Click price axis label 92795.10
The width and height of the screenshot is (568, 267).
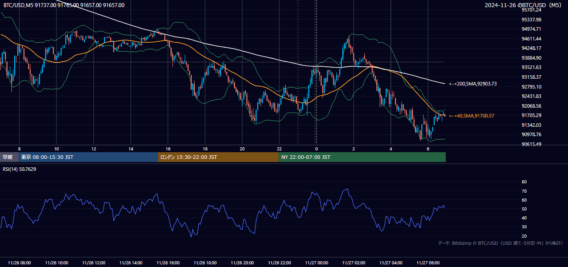[531, 87]
